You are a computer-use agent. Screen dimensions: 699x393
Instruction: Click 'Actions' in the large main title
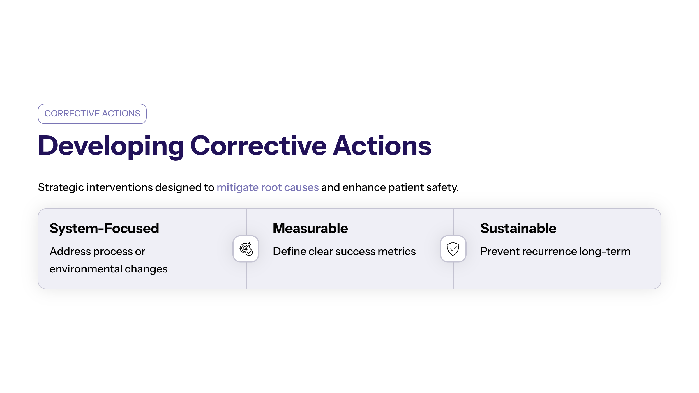(x=382, y=146)
